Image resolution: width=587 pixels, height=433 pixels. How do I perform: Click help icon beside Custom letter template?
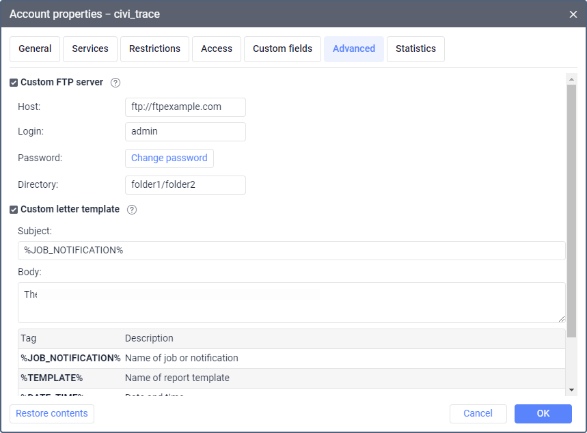pyautogui.click(x=132, y=210)
